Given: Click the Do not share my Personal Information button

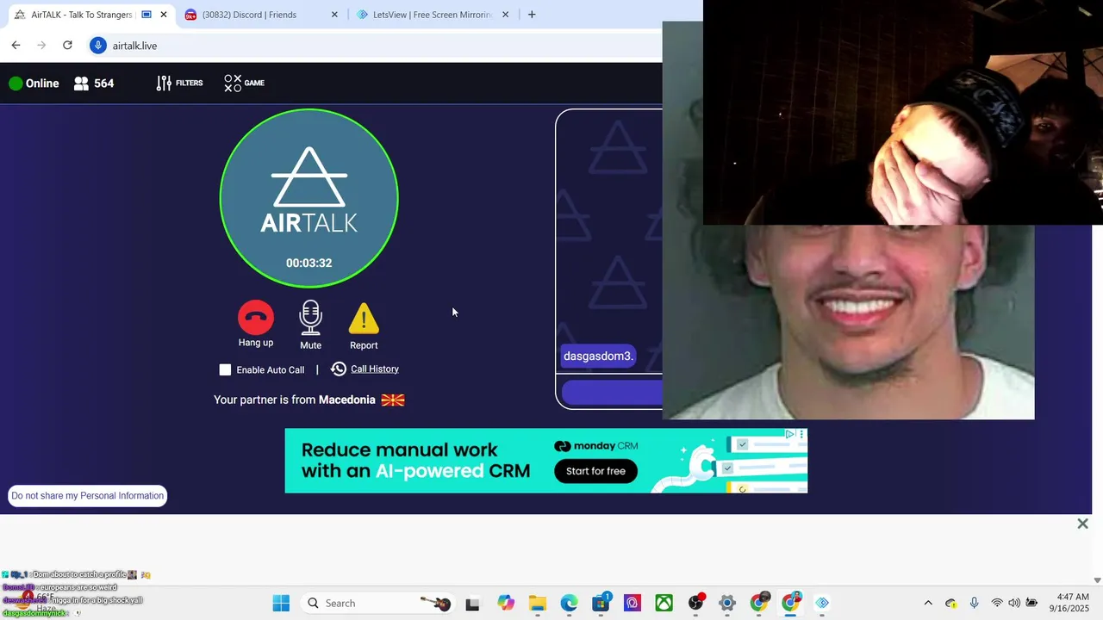Looking at the screenshot, I should [x=87, y=495].
